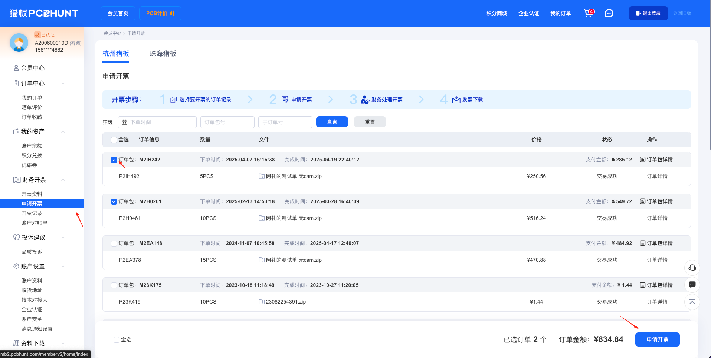Screen dimensions: 711x358
Task: Click the zip file icon for P23K419
Action: pyautogui.click(x=262, y=302)
